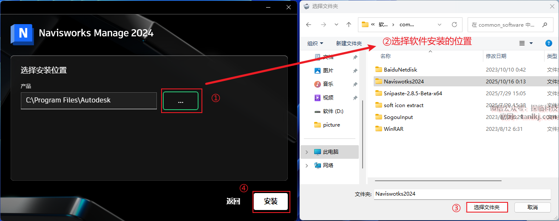Viewport: 559px width, 221px height.
Task: Click the browse '...' button in the installer
Action: click(x=181, y=101)
